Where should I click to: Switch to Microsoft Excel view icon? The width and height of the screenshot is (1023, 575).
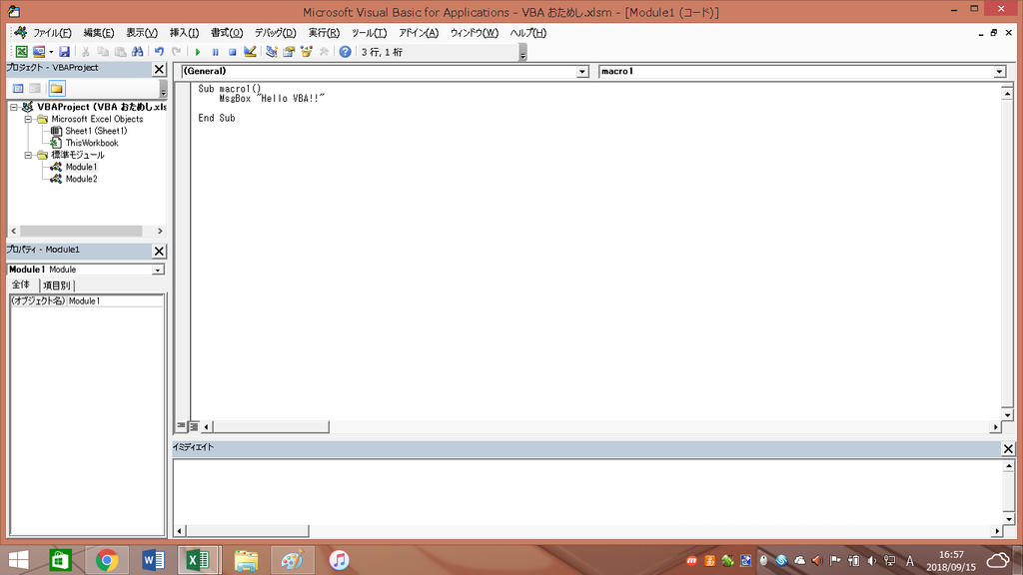coord(22,52)
